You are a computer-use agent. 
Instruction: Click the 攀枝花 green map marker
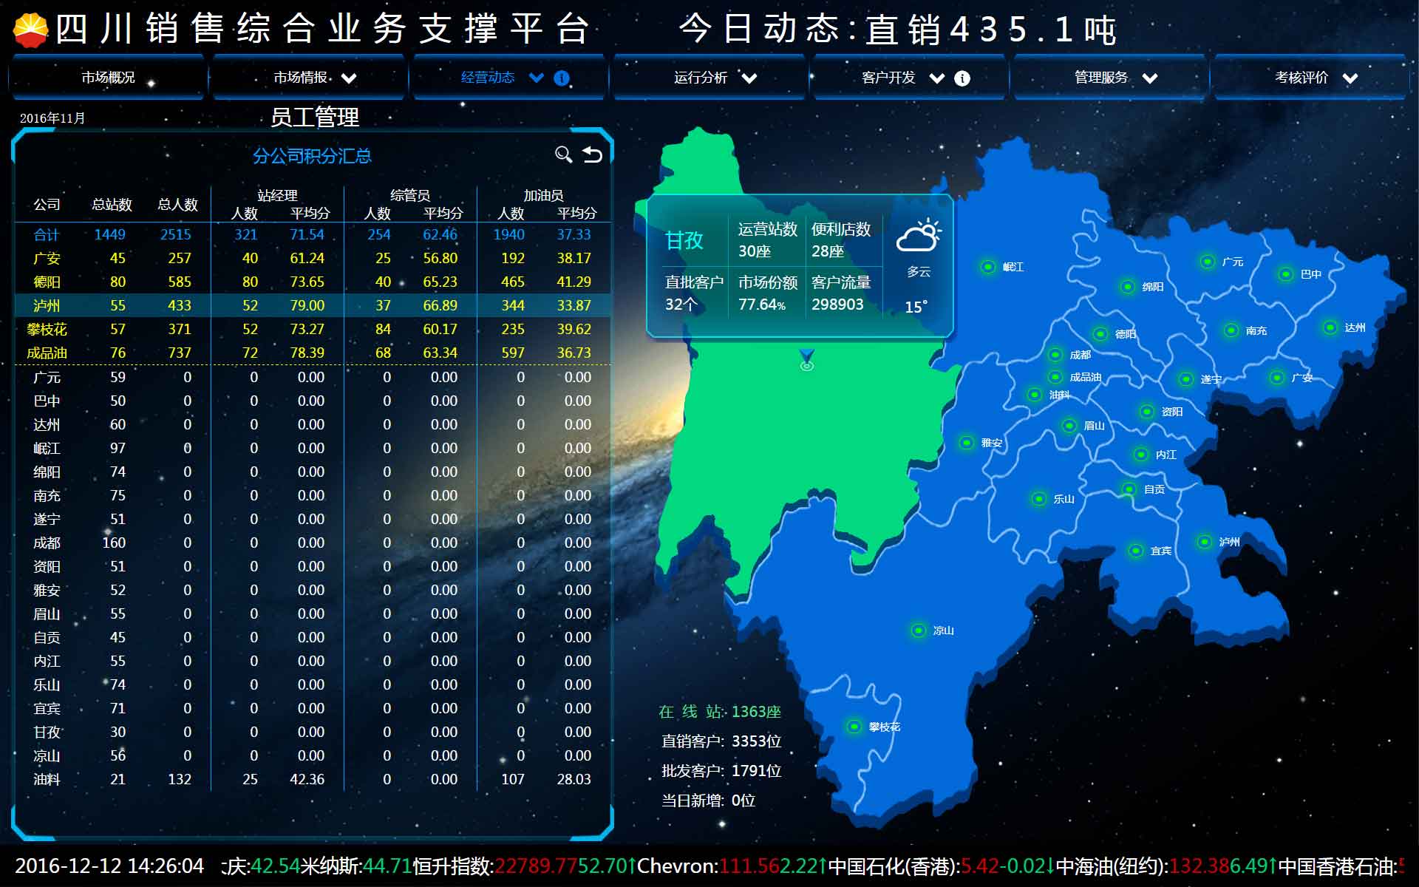coord(854,727)
